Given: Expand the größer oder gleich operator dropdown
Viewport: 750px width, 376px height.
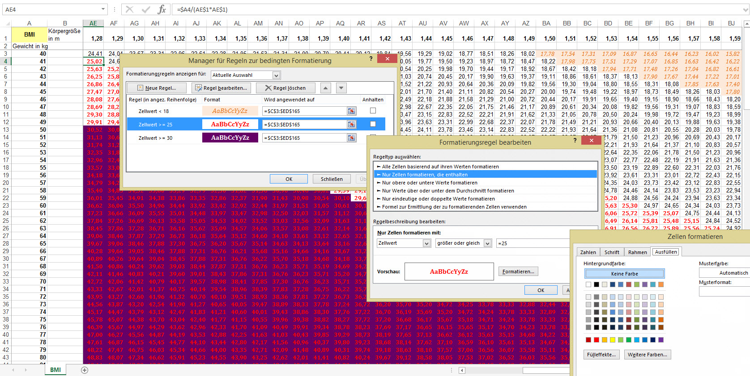Looking at the screenshot, I should point(487,243).
